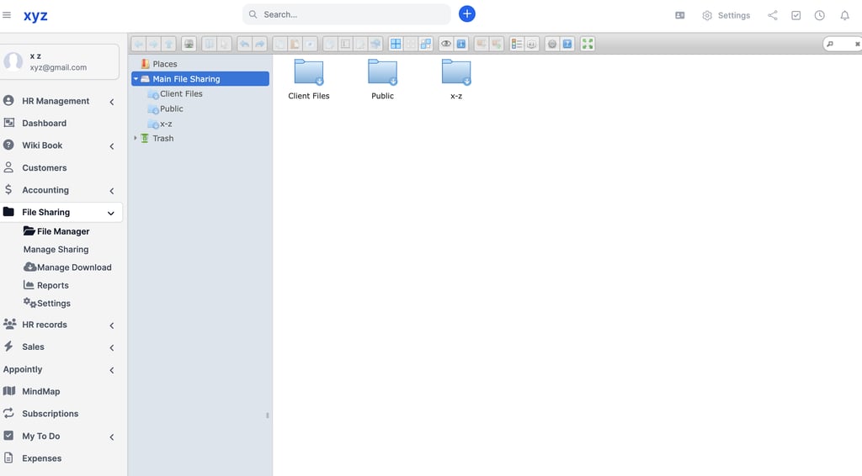This screenshot has height=476, width=862.
Task: Open Settings in the top header
Action: pyautogui.click(x=726, y=15)
